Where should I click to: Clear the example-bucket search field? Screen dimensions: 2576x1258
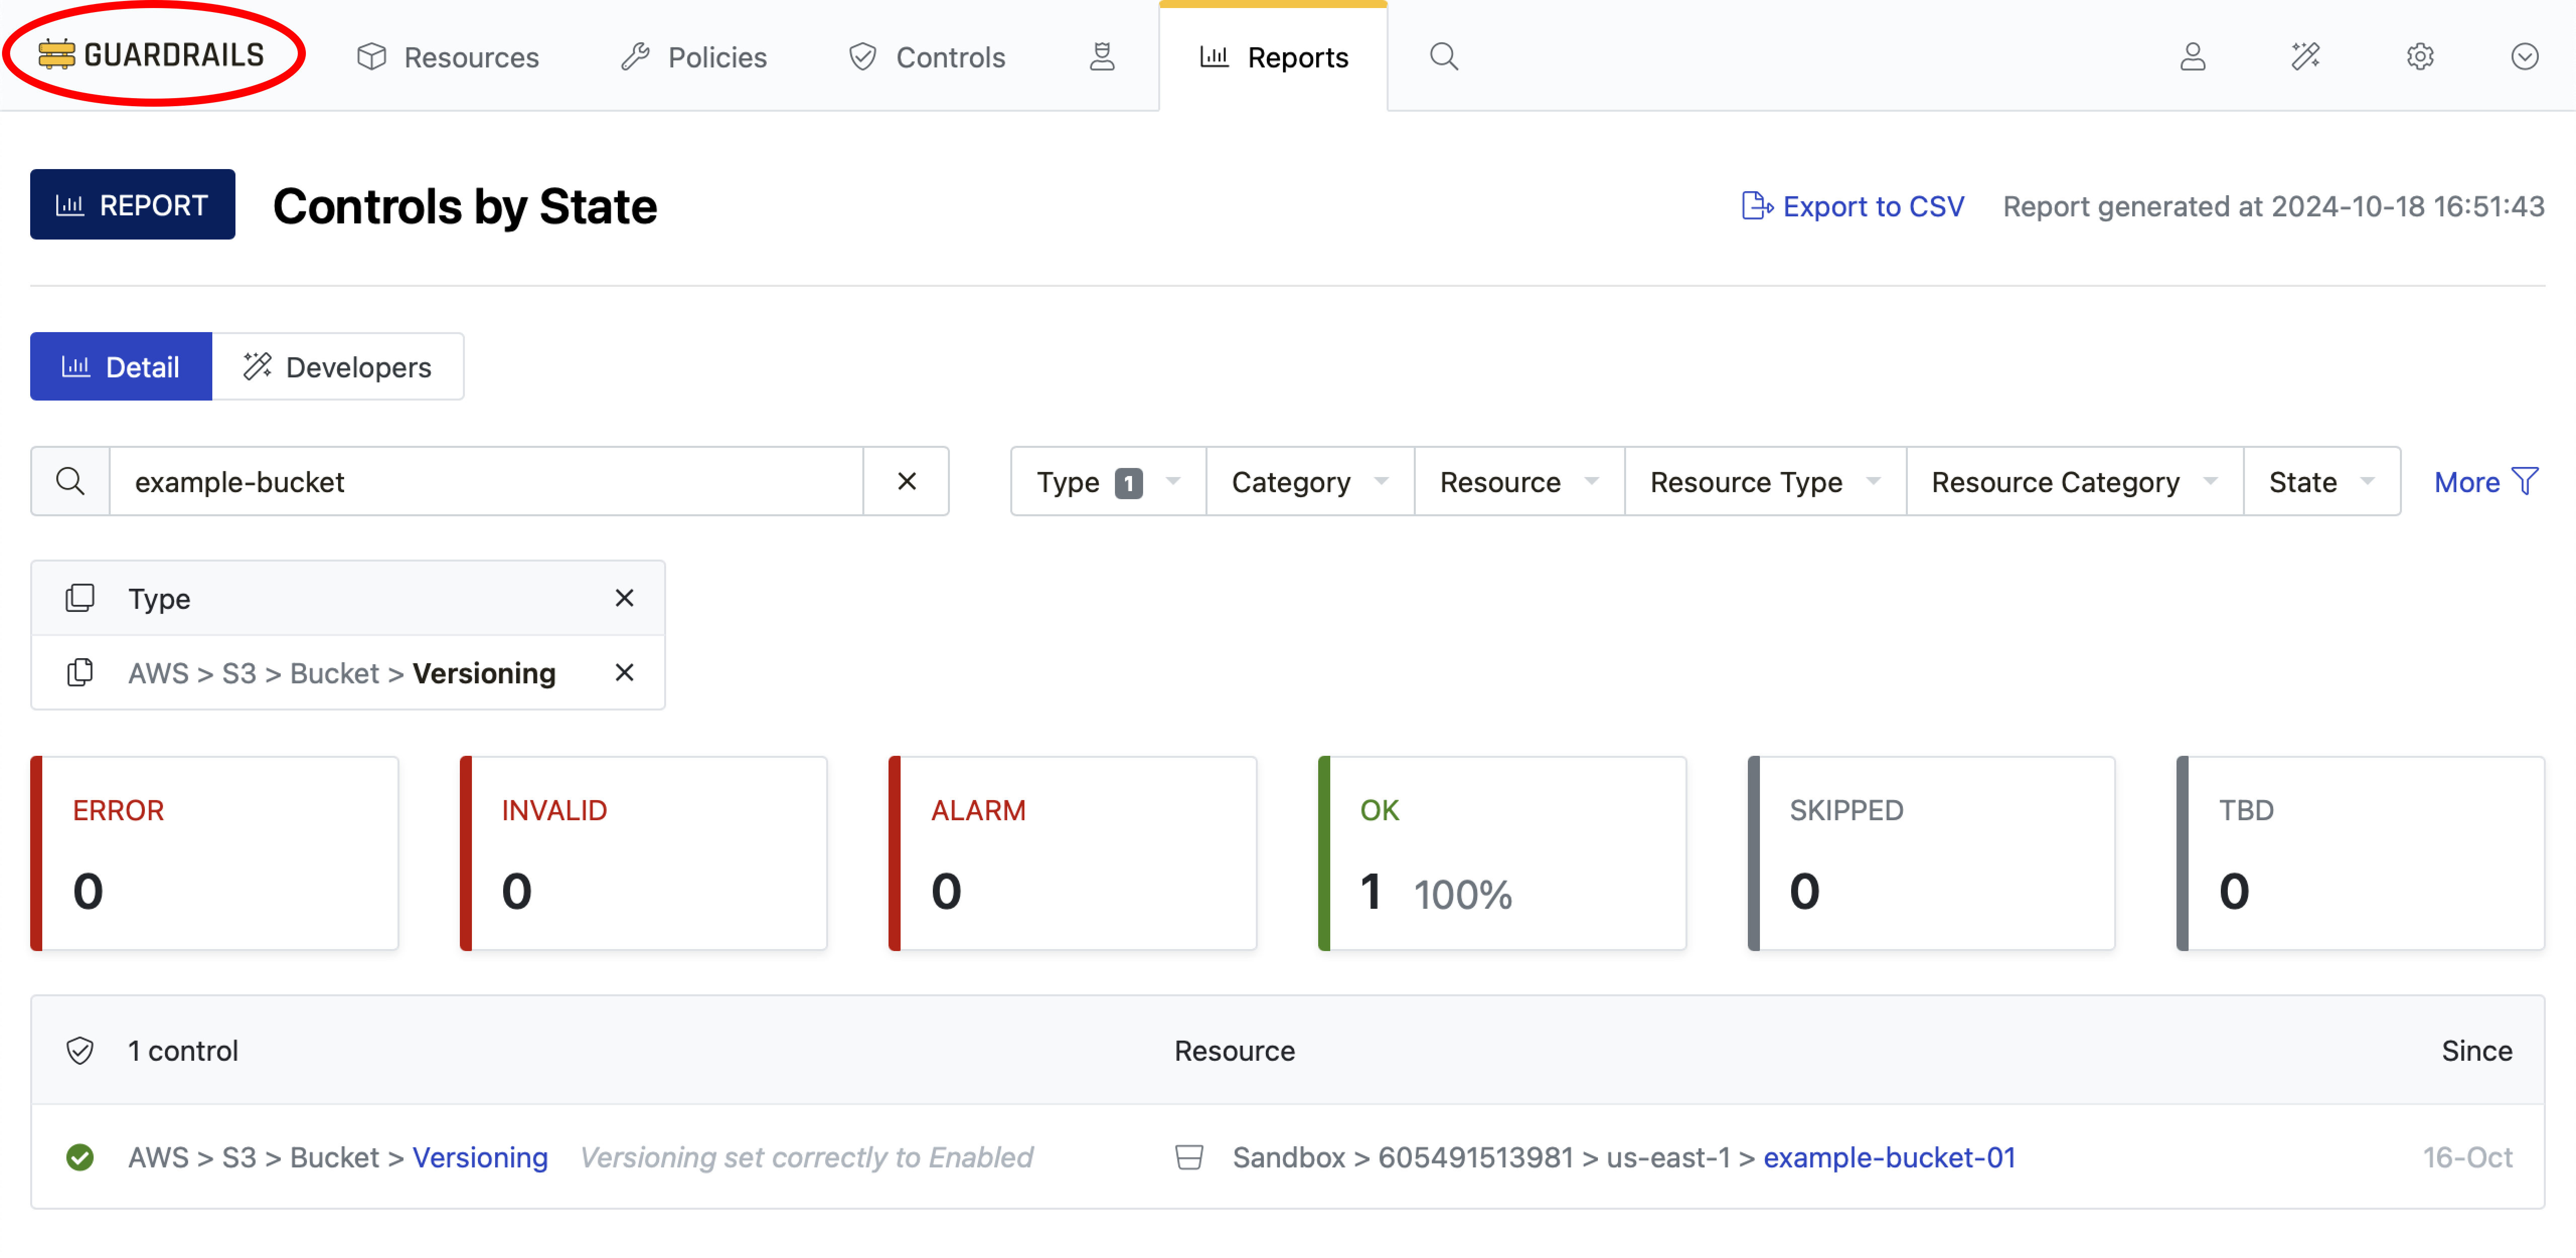click(x=906, y=481)
